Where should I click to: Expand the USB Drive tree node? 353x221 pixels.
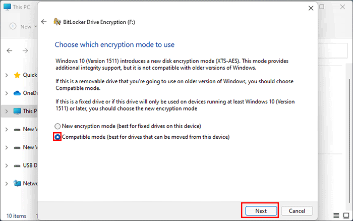[6, 165]
